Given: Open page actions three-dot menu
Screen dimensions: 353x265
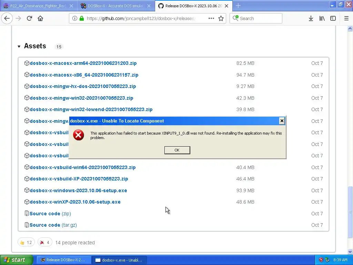Looking at the screenshot, I should click(211, 19).
